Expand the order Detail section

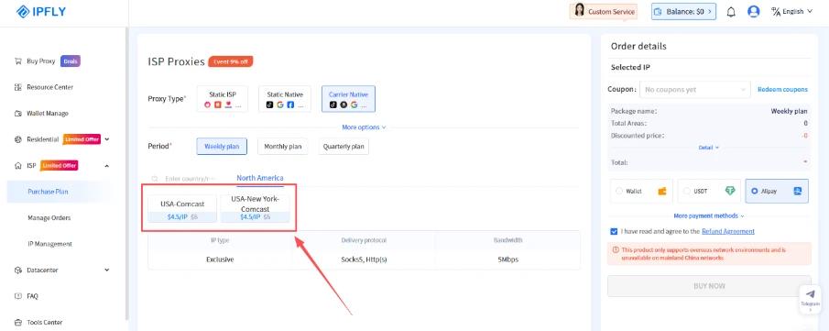point(708,148)
